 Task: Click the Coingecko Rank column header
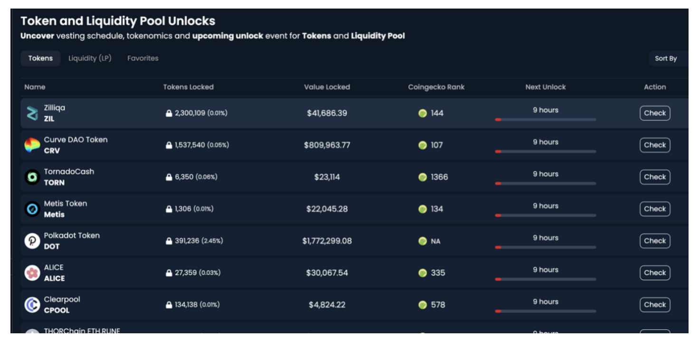(x=436, y=87)
